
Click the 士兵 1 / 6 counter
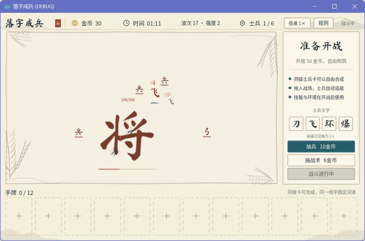(x=262, y=23)
